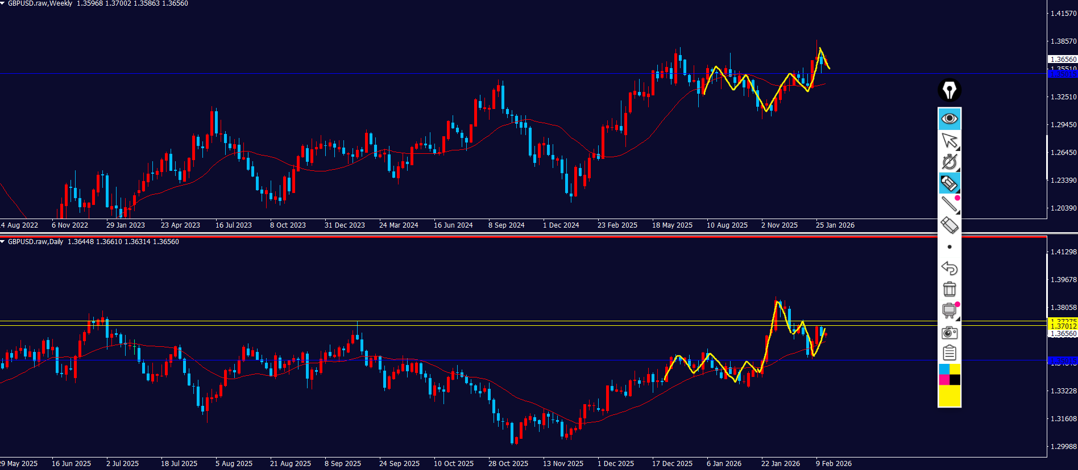Select the straight line drawing tool
1078x470 pixels.
[949, 204]
